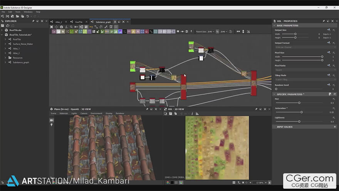The image size is (339, 191).
Task: Open the Environment menu in 3D view
Action: tap(96, 113)
